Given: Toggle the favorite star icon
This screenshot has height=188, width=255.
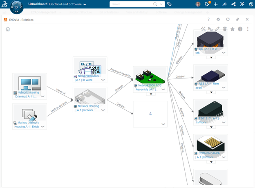Looking at the screenshot, I should tap(232, 29).
